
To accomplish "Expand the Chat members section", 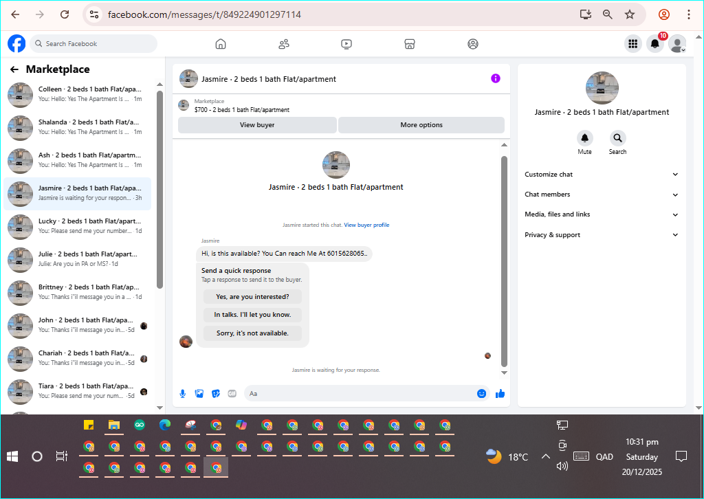I will 602,195.
